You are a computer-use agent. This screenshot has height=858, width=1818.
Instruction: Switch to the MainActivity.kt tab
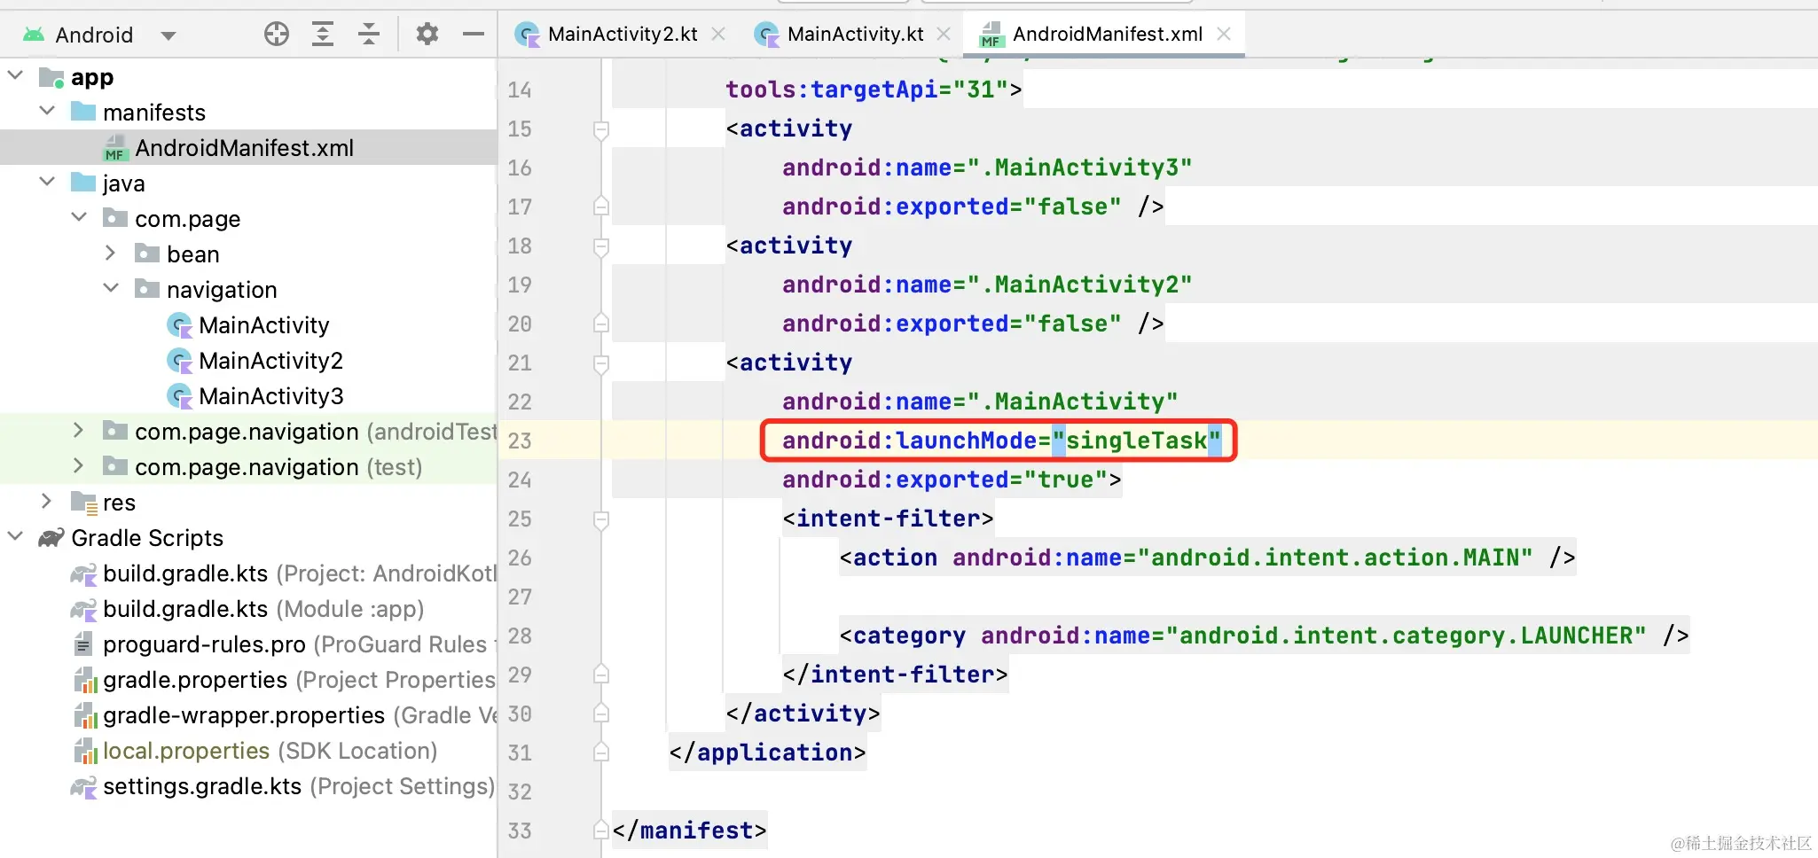[855, 35]
